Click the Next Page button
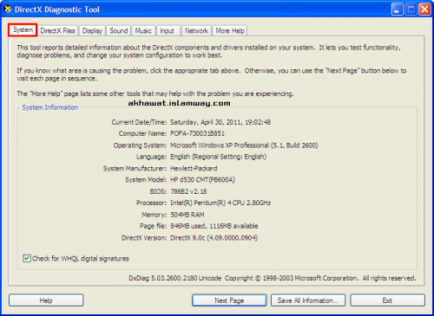The height and width of the screenshot is (316, 434). point(229,300)
